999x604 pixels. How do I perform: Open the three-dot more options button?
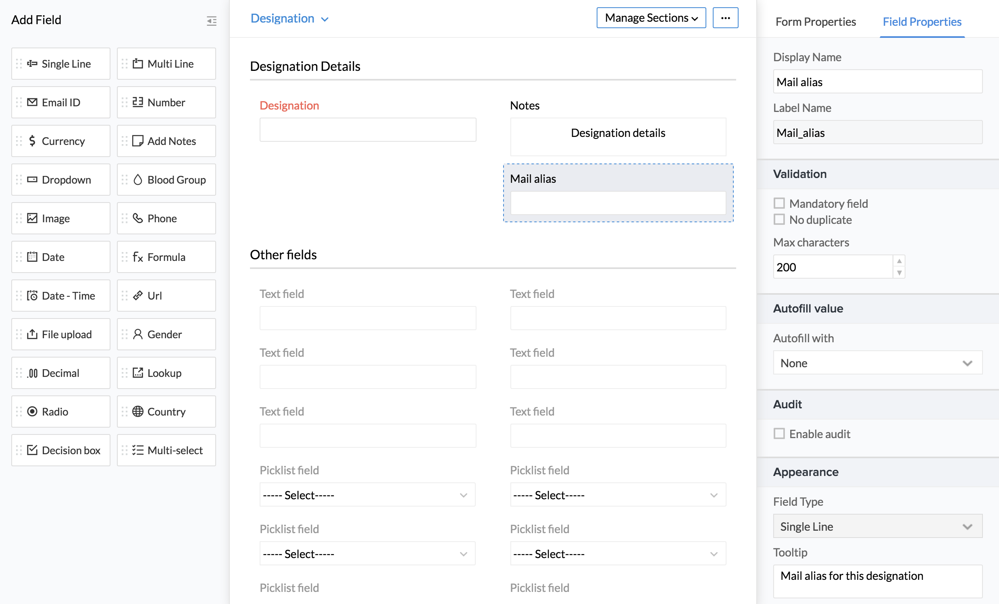pyautogui.click(x=725, y=18)
